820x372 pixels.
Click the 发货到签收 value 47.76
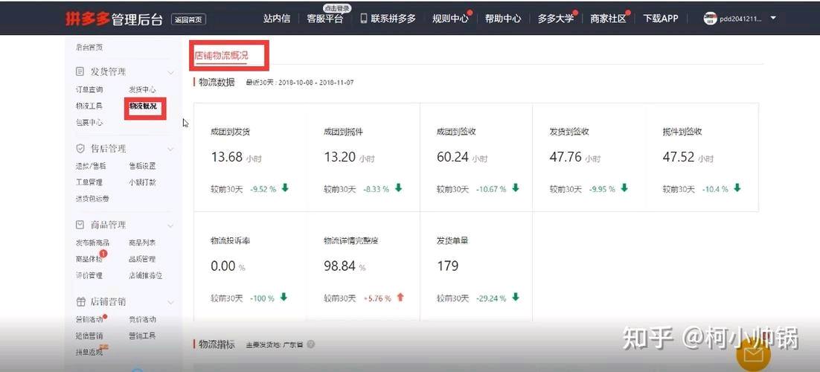566,157
